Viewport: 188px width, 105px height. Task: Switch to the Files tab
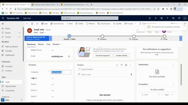point(48,44)
